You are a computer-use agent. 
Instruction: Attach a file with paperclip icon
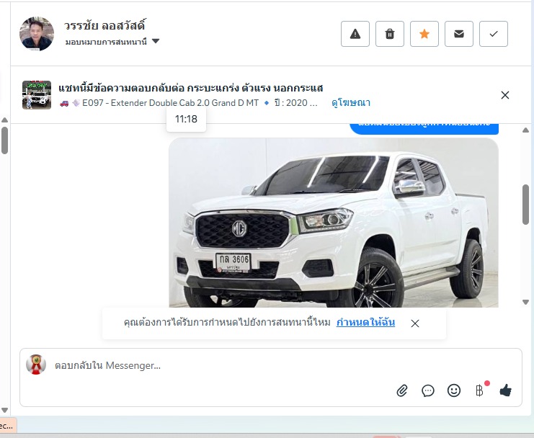[x=402, y=390]
